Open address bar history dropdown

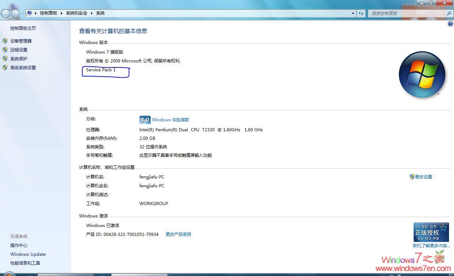coord(353,13)
